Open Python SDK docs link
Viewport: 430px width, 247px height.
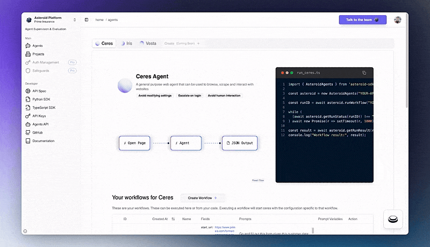coord(42,100)
